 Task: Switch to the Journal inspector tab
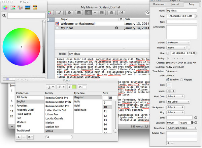pos(175,4)
